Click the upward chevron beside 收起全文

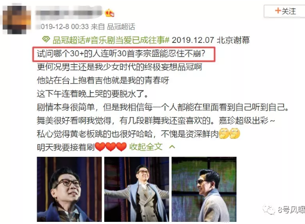pyautogui.click(x=172, y=147)
